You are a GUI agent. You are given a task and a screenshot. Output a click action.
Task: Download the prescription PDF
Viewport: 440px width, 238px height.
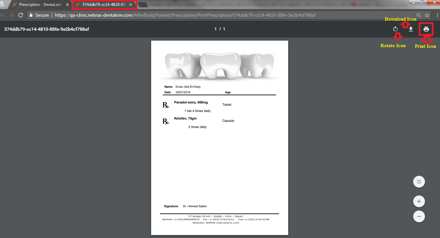tap(411, 29)
